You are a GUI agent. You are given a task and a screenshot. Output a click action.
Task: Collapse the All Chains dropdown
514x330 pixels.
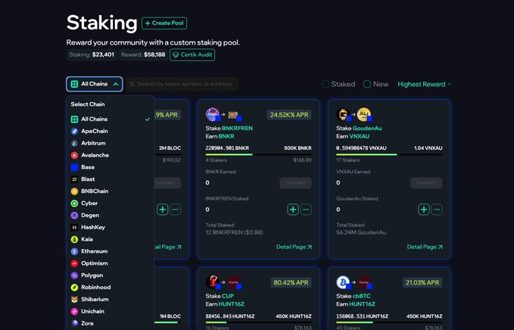coord(95,84)
